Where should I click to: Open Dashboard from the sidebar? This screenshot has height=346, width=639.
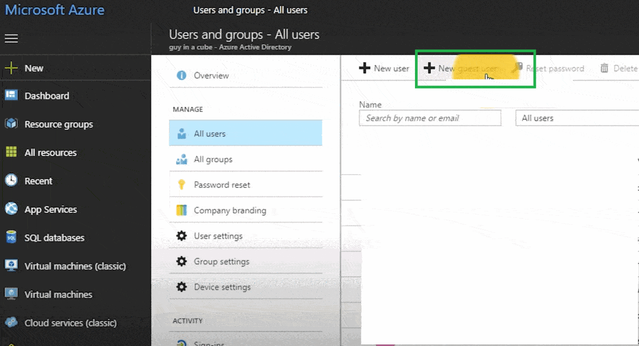coord(47,96)
